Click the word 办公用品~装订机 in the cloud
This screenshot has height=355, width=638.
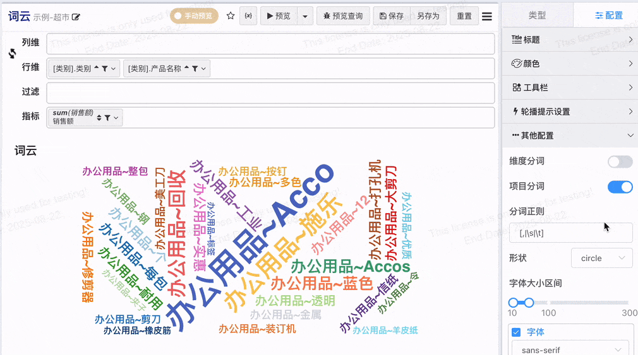(257, 329)
